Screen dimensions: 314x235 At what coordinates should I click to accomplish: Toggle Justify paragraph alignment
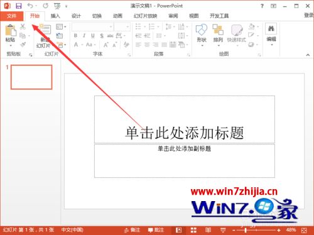pyautogui.click(x=164, y=45)
